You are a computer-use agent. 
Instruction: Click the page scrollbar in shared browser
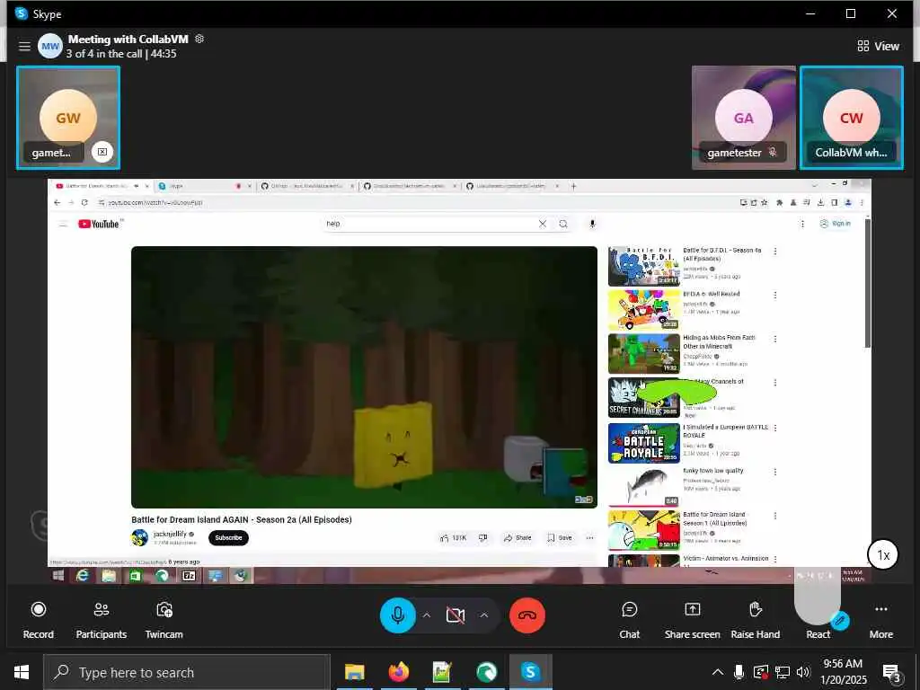pyautogui.click(x=867, y=281)
